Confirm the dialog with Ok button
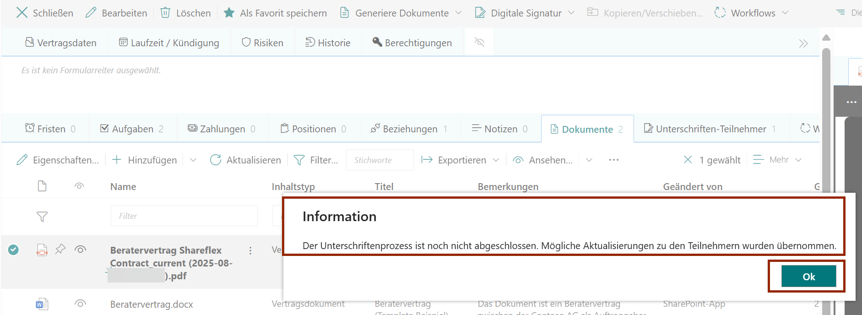The image size is (862, 315). pyautogui.click(x=808, y=277)
